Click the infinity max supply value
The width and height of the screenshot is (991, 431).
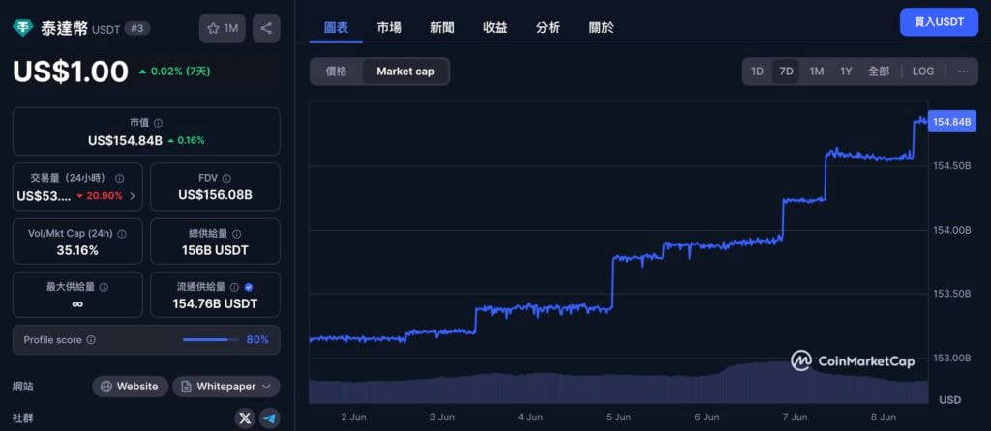click(x=77, y=304)
